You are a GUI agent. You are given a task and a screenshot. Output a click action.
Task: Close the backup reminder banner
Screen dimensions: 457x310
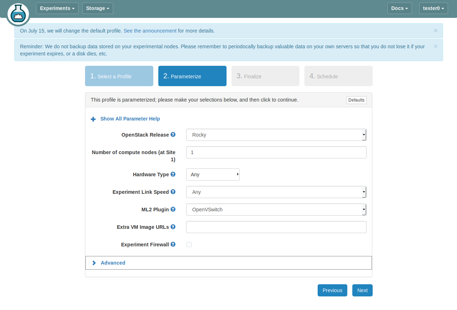435,46
